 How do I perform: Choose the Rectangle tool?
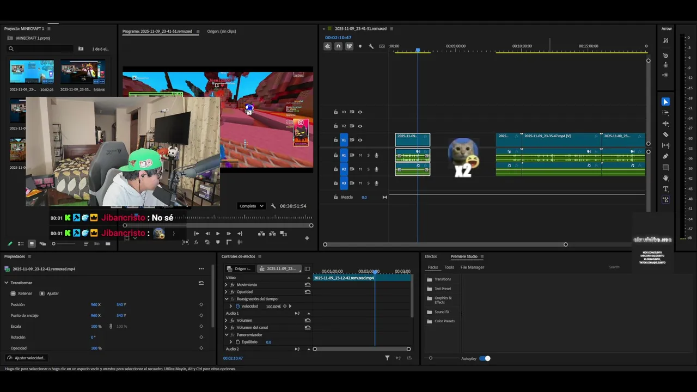(665, 167)
